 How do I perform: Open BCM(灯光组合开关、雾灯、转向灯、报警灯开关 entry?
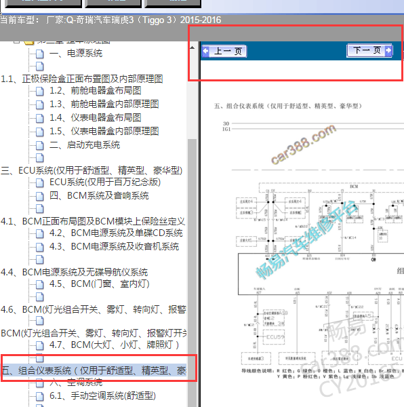click(94, 333)
